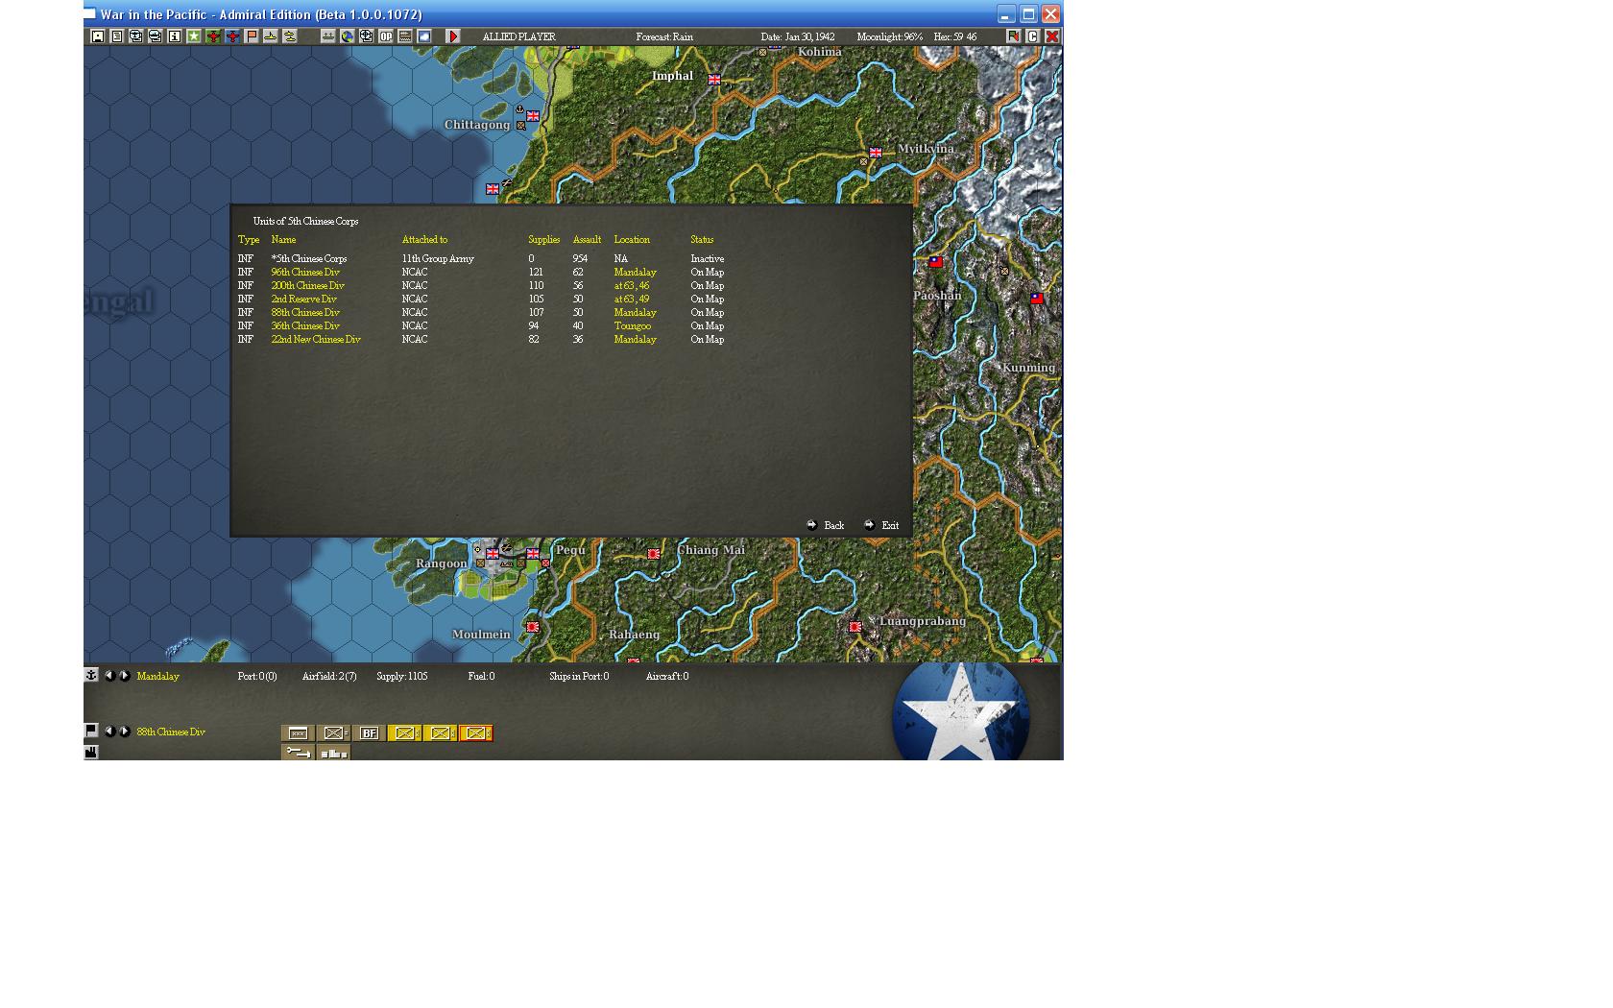Click the save game disk icon

[97, 36]
